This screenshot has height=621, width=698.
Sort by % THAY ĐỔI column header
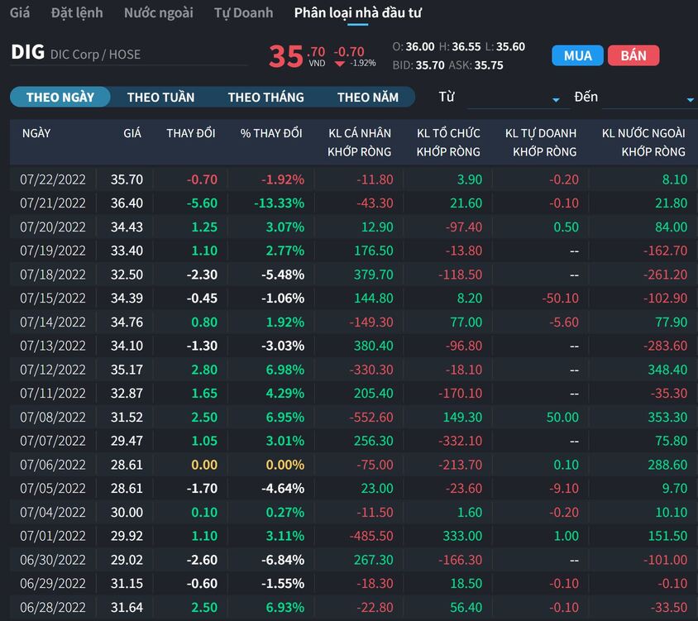(271, 133)
